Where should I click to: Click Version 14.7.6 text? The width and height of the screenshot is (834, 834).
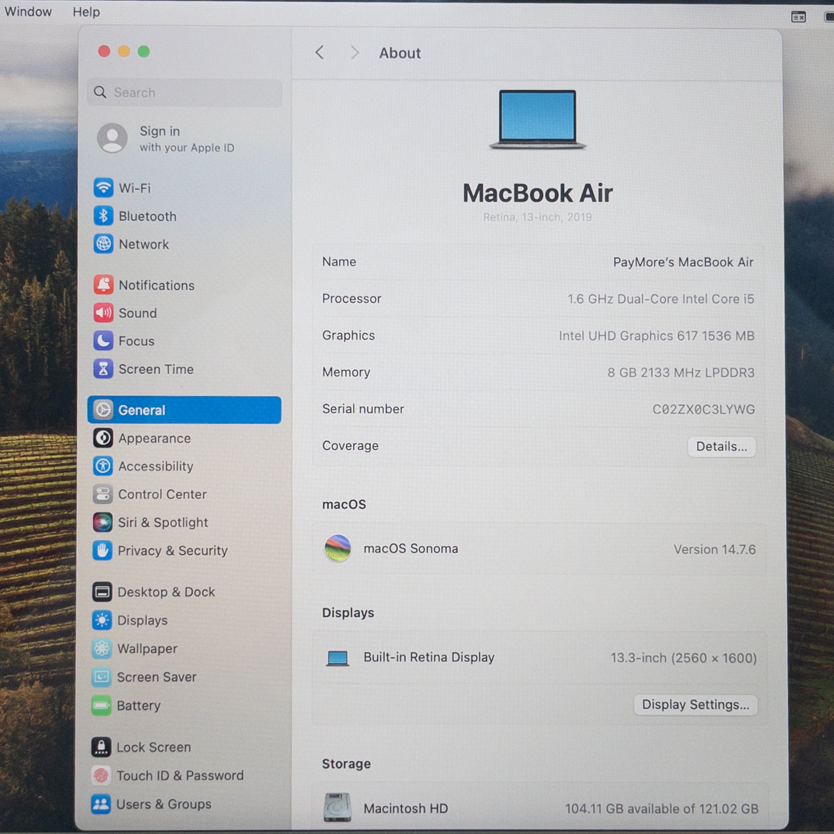tap(714, 549)
